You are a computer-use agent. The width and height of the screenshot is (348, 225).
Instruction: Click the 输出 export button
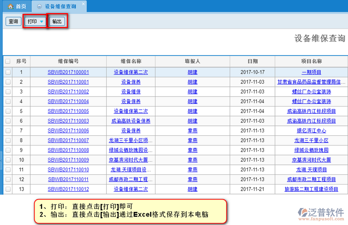(57, 22)
